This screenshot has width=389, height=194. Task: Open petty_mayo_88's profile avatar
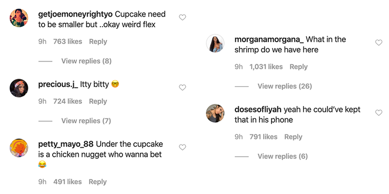coord(19,148)
